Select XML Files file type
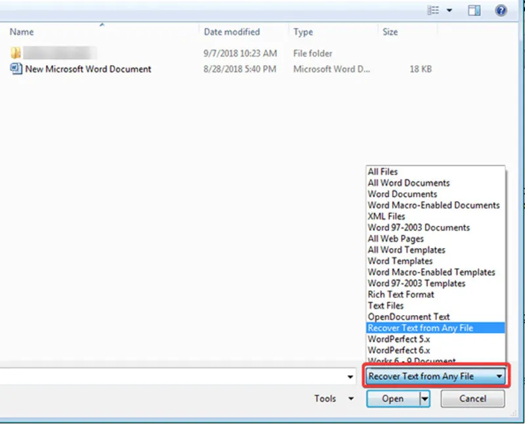525x424 pixels. 386,217
